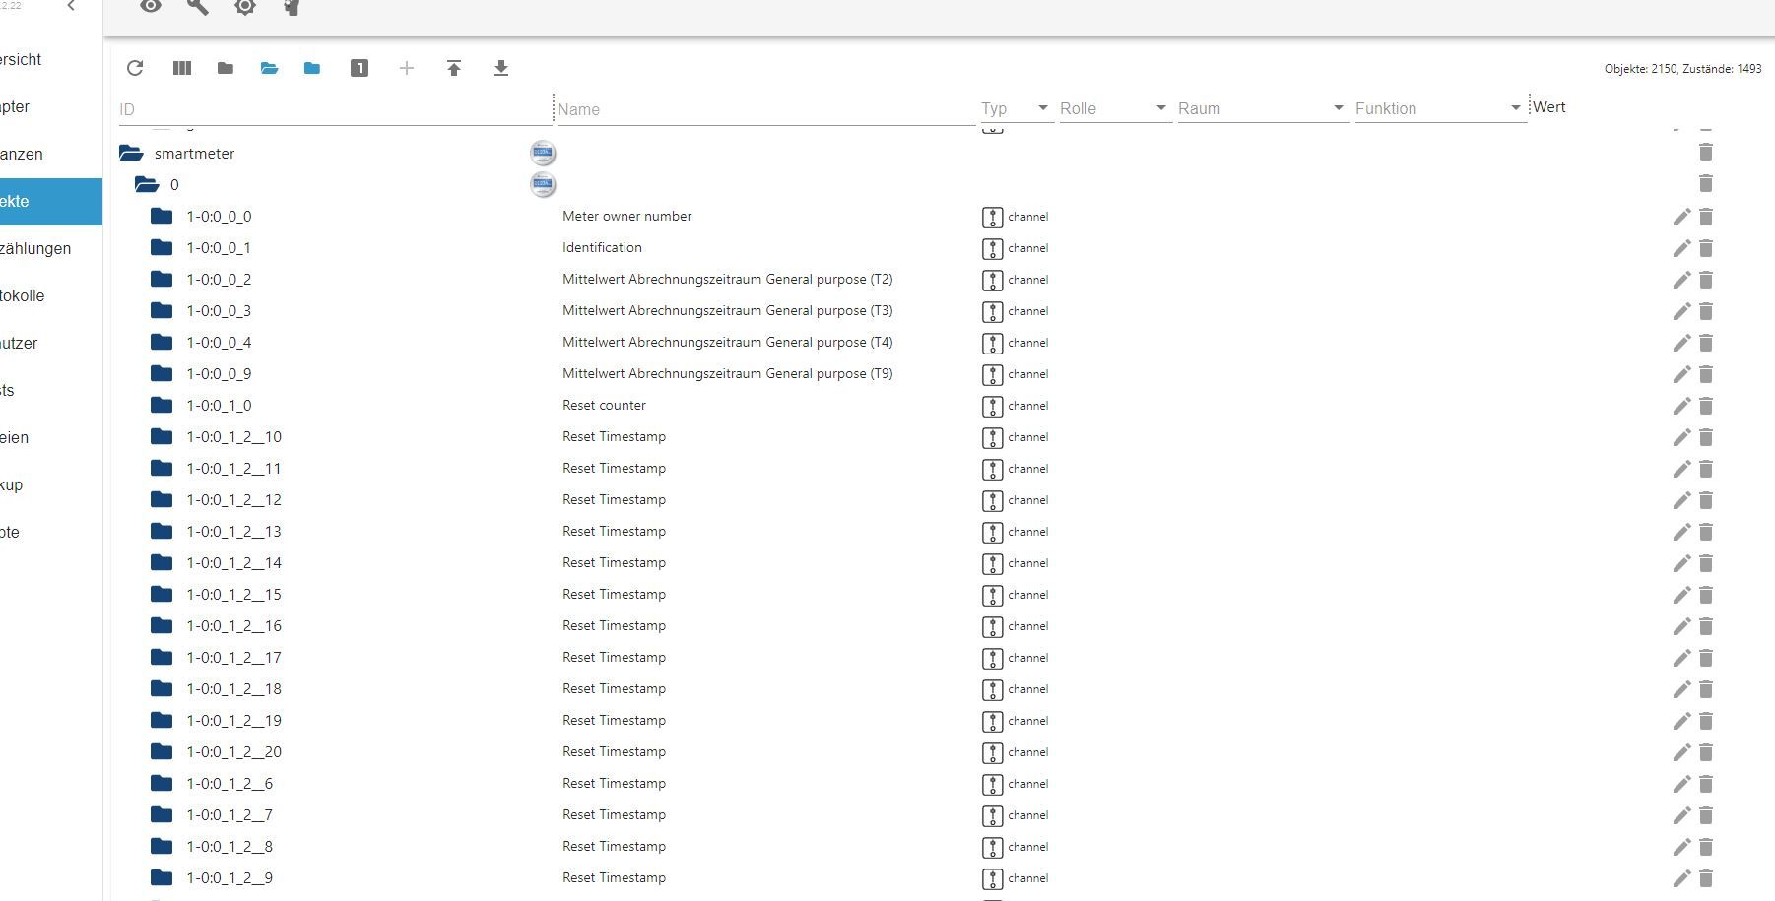This screenshot has height=901, width=1775.
Task: Edit the 1-0:0_0_2 row
Action: pyautogui.click(x=1681, y=280)
